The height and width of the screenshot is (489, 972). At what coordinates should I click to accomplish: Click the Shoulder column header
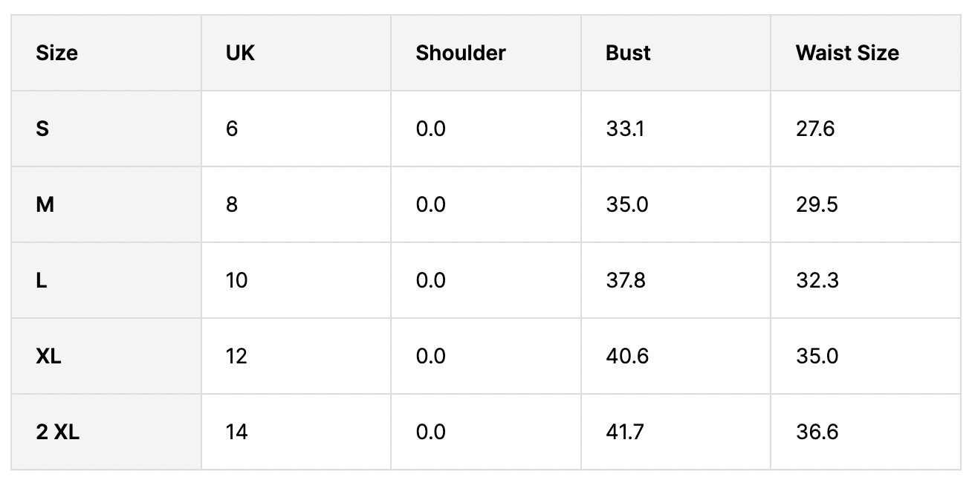(461, 54)
